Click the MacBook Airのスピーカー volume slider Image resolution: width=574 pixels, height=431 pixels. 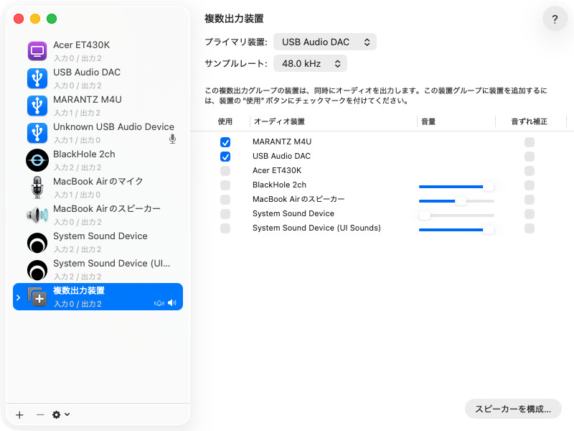tap(456, 200)
